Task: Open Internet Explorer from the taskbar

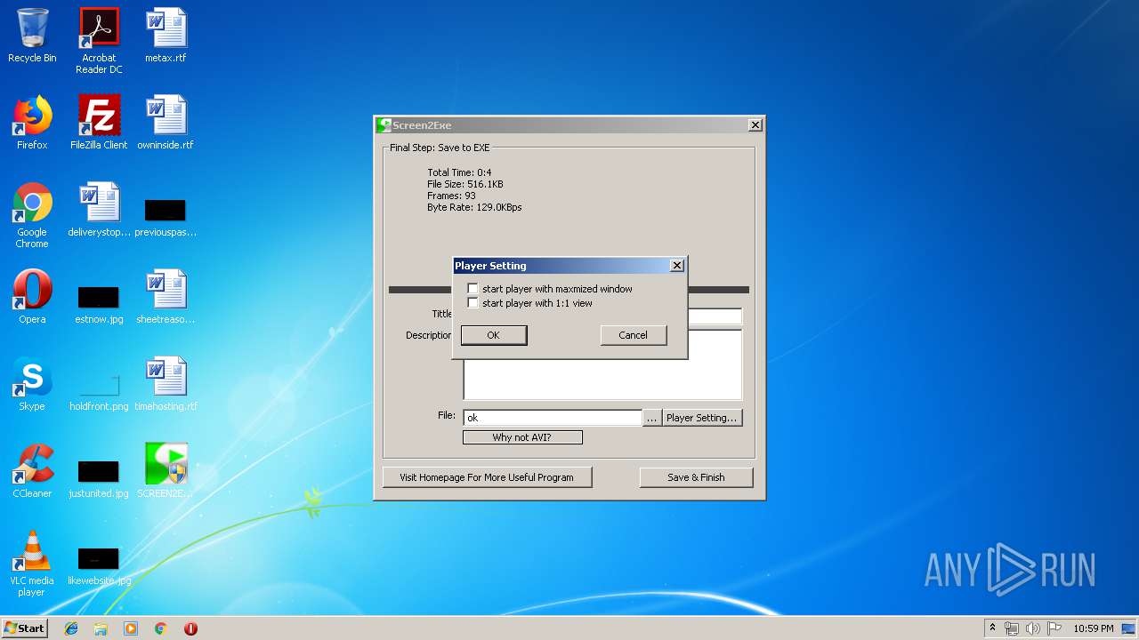Action: click(x=71, y=628)
